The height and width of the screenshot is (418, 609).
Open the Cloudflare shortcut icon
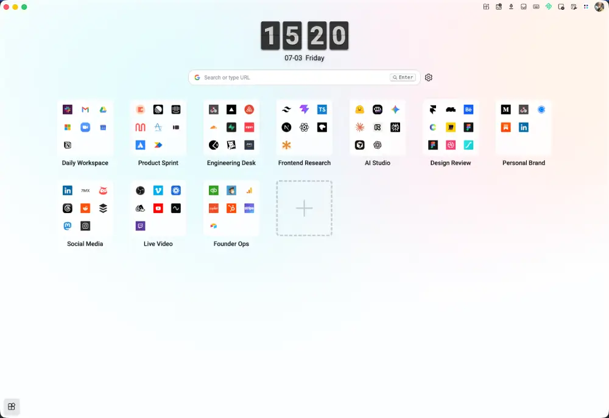point(214,127)
